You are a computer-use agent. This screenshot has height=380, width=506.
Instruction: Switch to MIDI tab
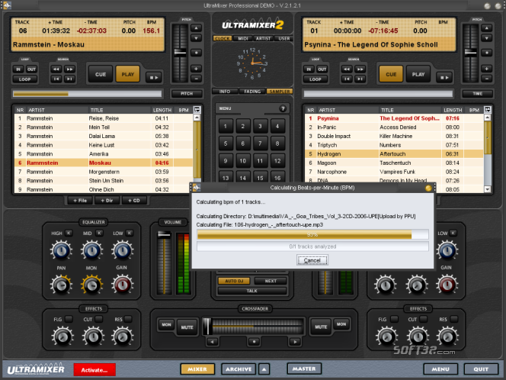(x=242, y=38)
